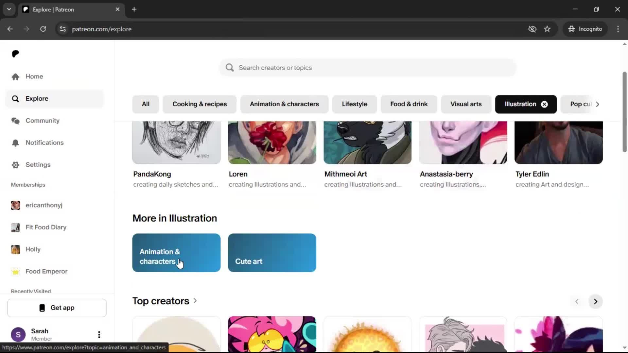Click the Patreon logo icon

pos(15,54)
